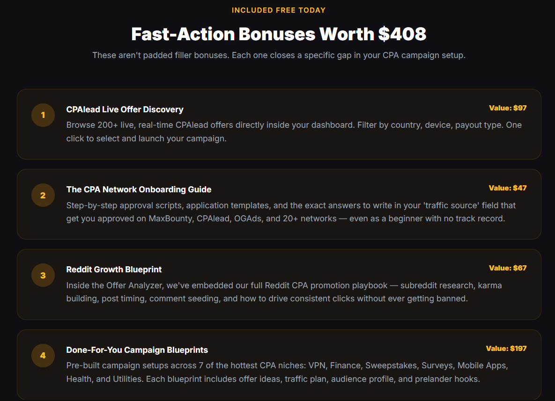Click the Value: $47 label
Viewport: 555px width, 401px height.
[x=508, y=188]
